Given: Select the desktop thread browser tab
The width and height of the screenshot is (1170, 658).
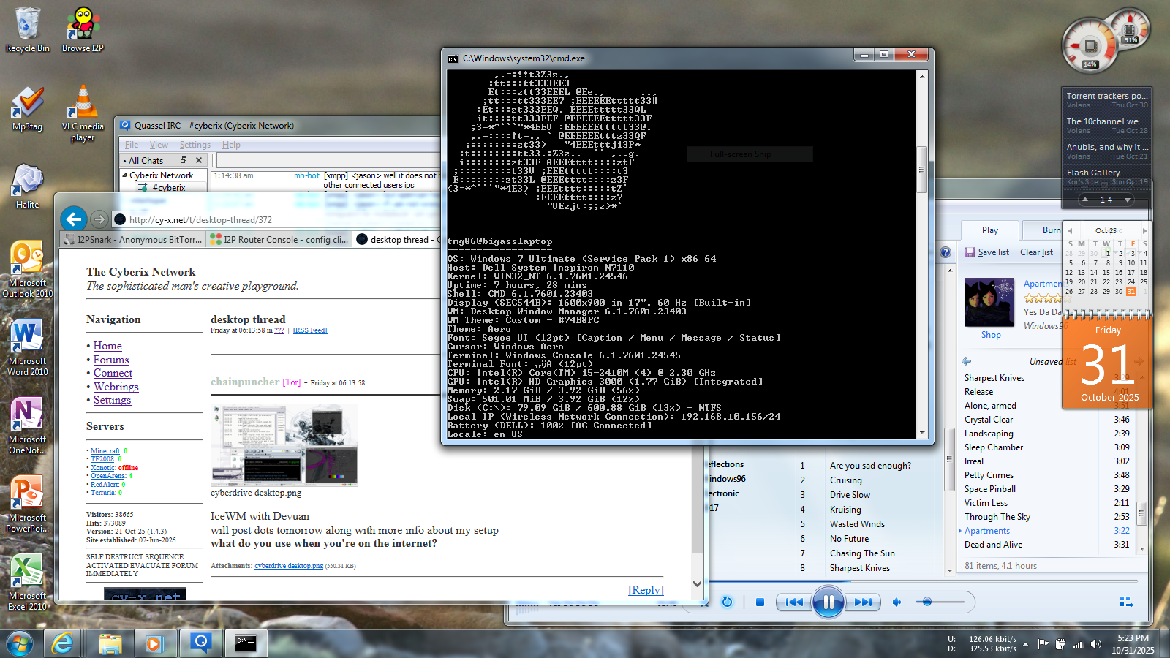Looking at the screenshot, I should point(399,239).
